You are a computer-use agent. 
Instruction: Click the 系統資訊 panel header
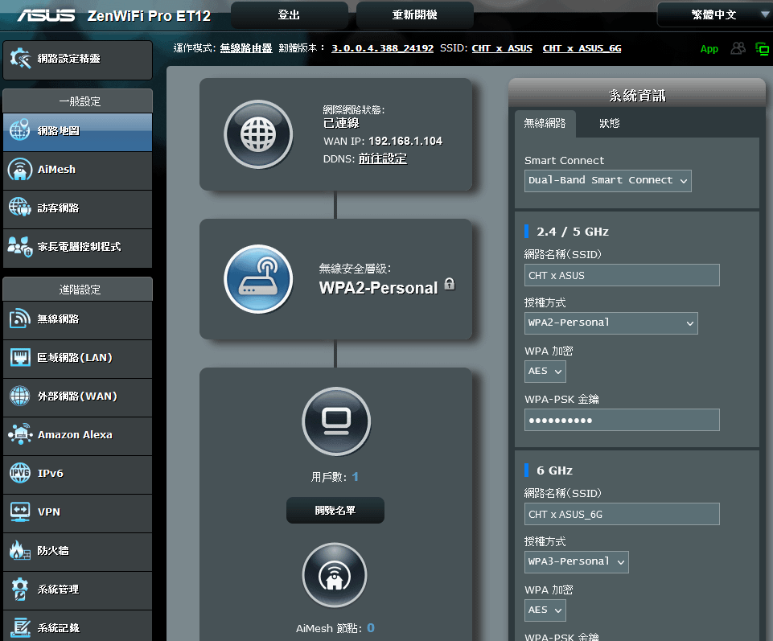637,95
